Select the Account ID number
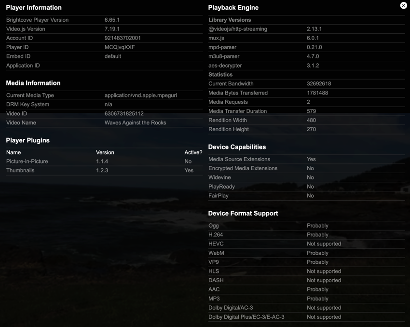410x327 pixels. 123,38
